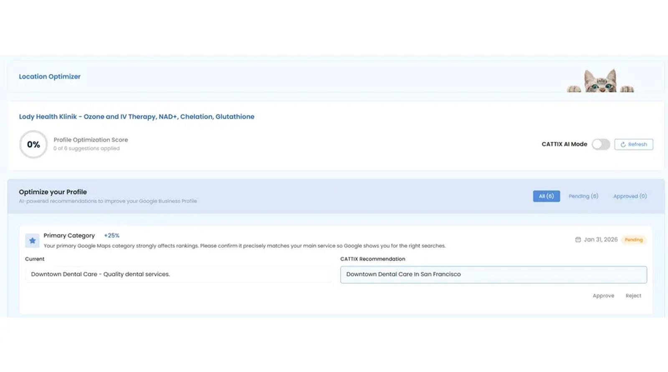Click the Lody Health Klinik business title
This screenshot has height=372, width=668.
point(137,117)
